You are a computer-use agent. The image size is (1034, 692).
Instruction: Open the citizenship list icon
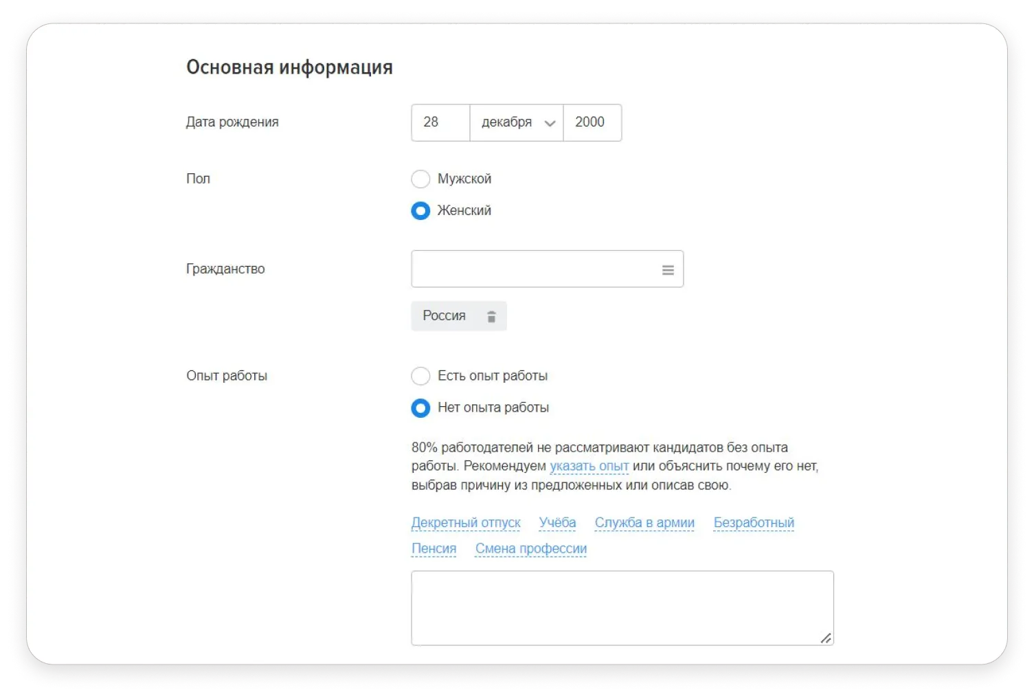coord(667,270)
